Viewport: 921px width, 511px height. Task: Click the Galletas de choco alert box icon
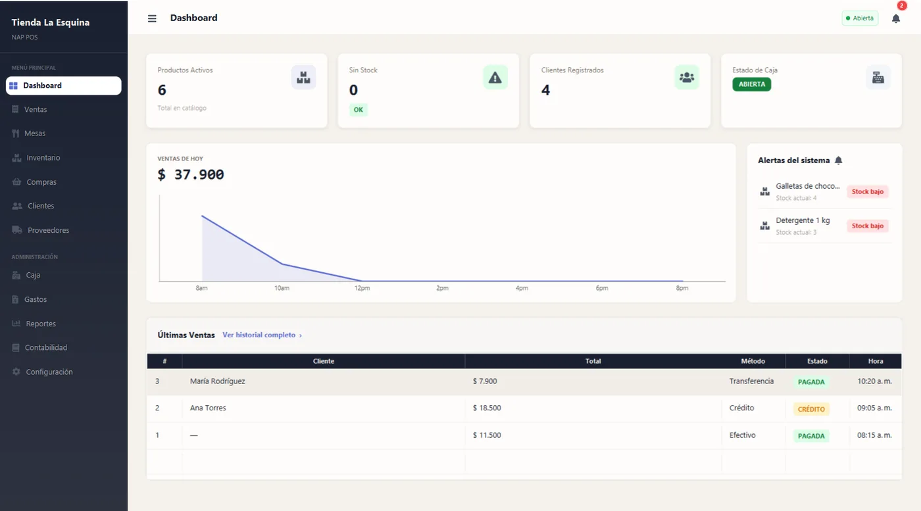pos(764,191)
